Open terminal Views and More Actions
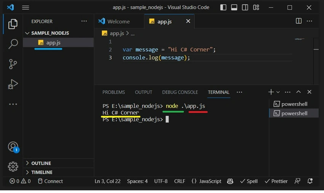The height and width of the screenshot is (193, 324). point(288,92)
